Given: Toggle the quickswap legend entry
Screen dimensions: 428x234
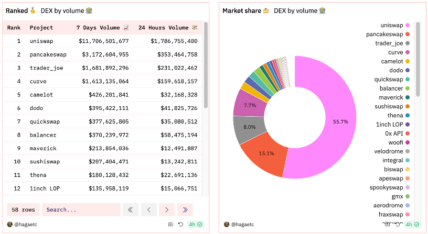Looking at the screenshot, I should [392, 79].
